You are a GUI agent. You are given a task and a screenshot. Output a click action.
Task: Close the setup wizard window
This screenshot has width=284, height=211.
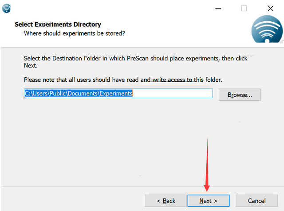click(270, 8)
